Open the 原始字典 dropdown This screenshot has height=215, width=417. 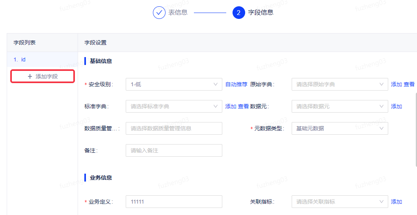tap(340, 84)
